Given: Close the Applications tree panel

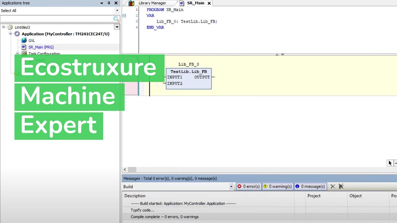Looking at the screenshot, I should (x=116, y=3).
